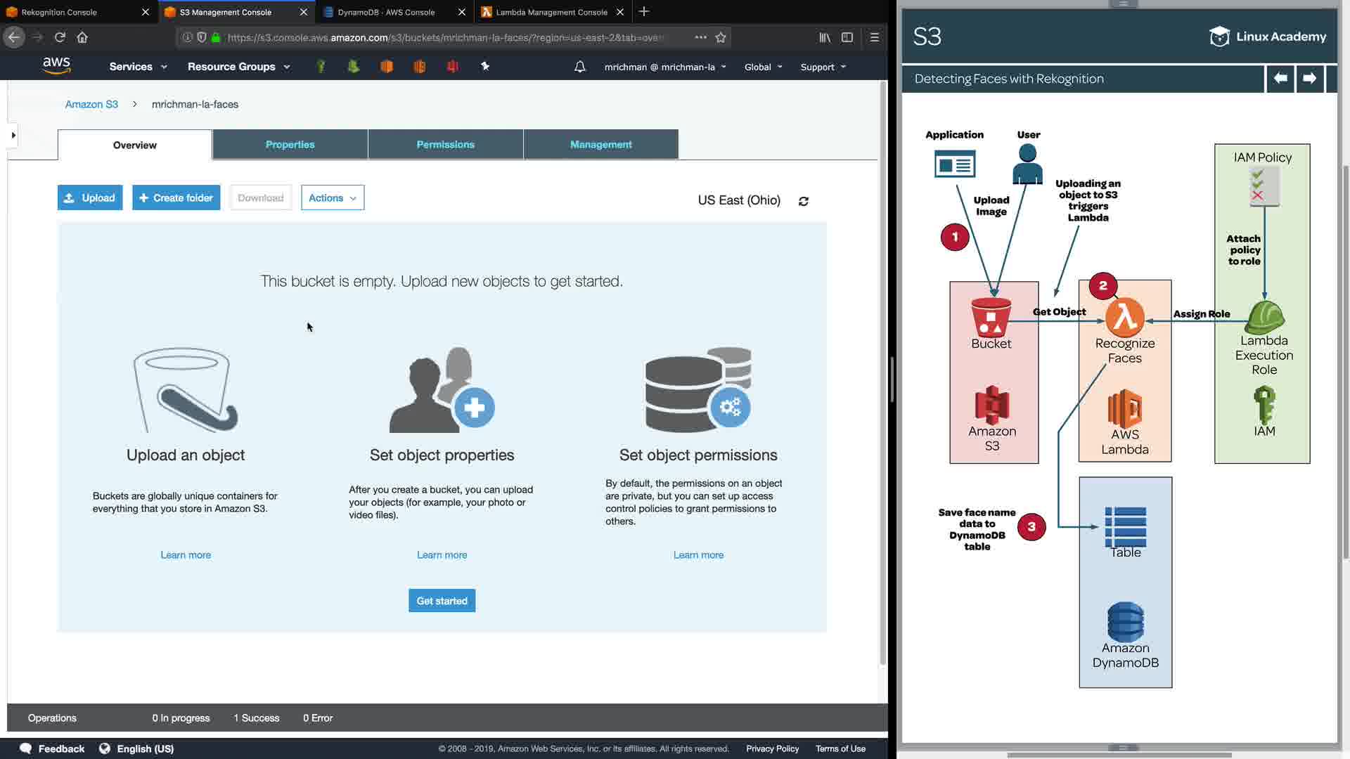This screenshot has height=759, width=1350.
Task: Open the Resource Groups dropdown
Action: (x=238, y=67)
